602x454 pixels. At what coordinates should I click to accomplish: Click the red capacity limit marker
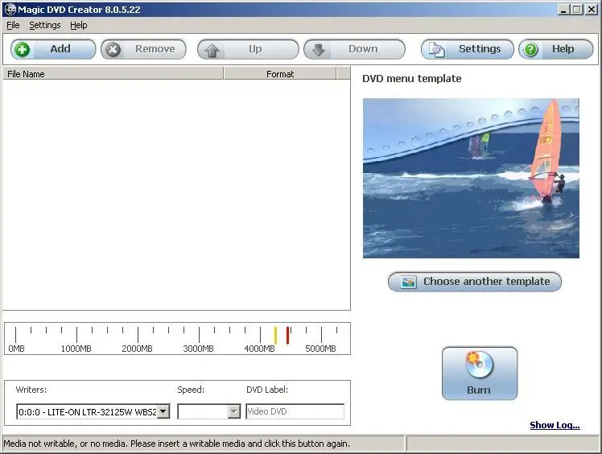[x=287, y=336]
